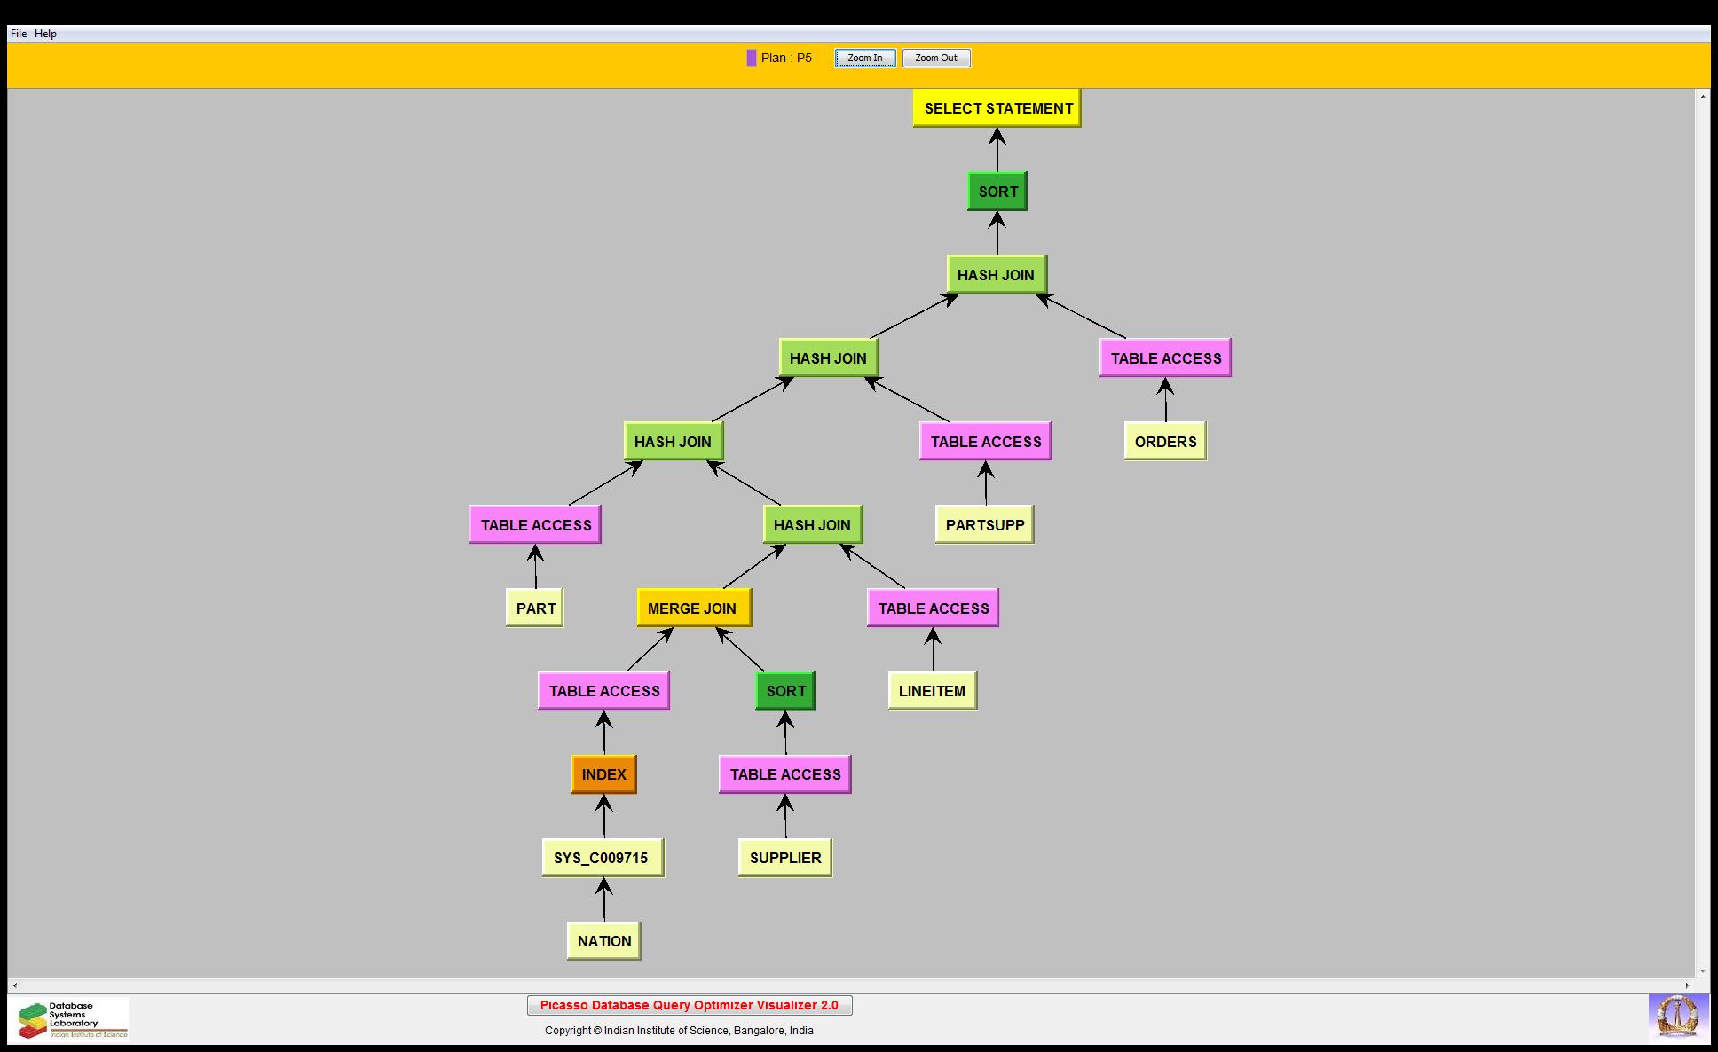Click the Database Systems Laboratory logo
1718x1052 pixels.
point(71,1019)
